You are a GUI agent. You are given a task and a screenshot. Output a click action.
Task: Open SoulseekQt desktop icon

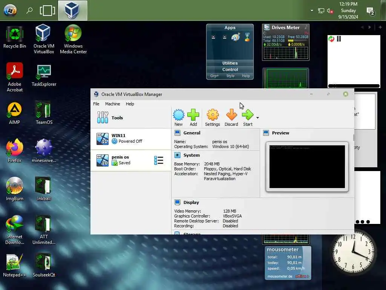44,265
